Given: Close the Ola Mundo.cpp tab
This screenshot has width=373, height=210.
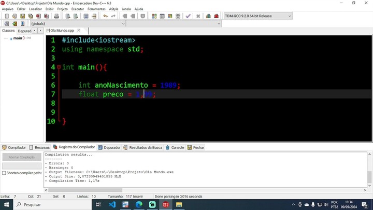Looking at the screenshot, I should (79, 31).
